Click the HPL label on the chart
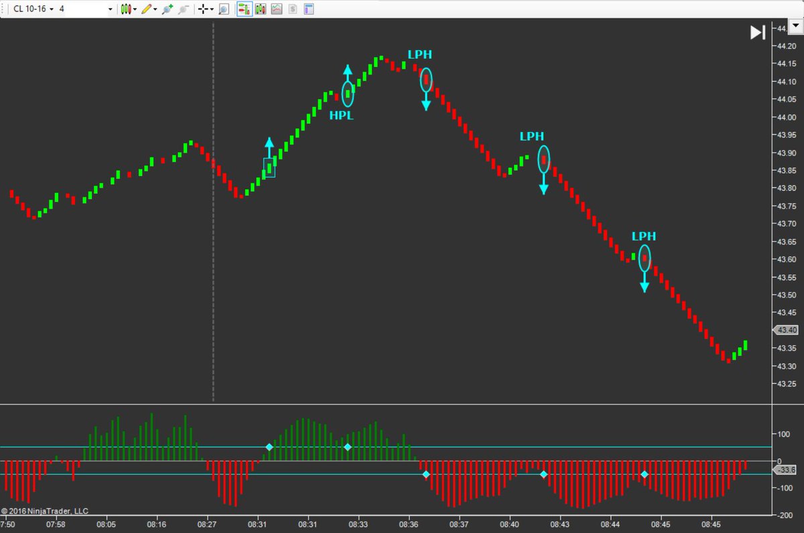Screen dimensions: 804x533 [341, 115]
